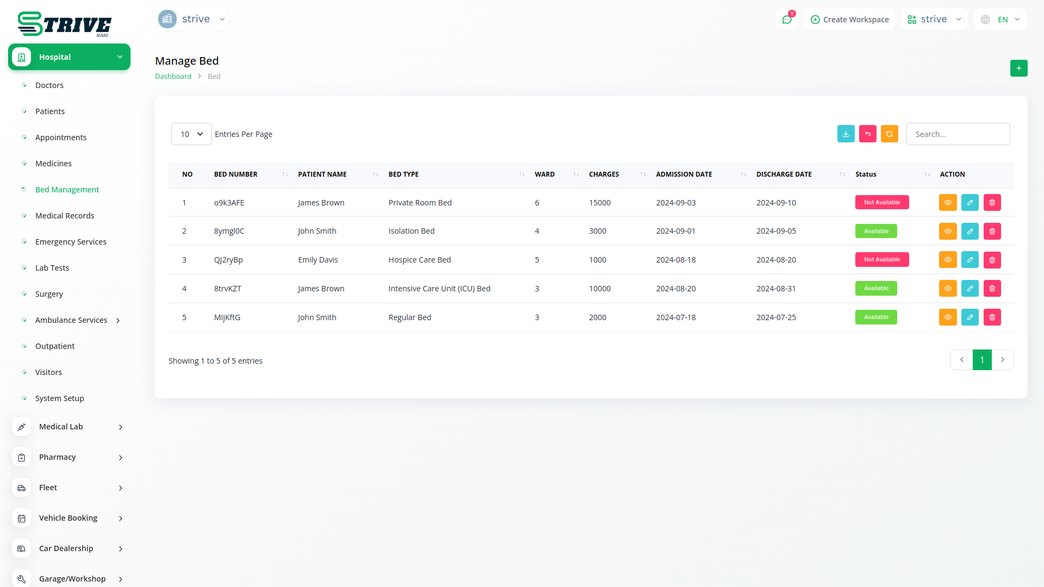Click the Search input field
1044x587 pixels.
958,134
